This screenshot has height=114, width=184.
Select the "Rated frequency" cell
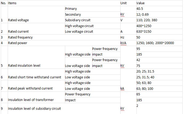tap(20, 37)
